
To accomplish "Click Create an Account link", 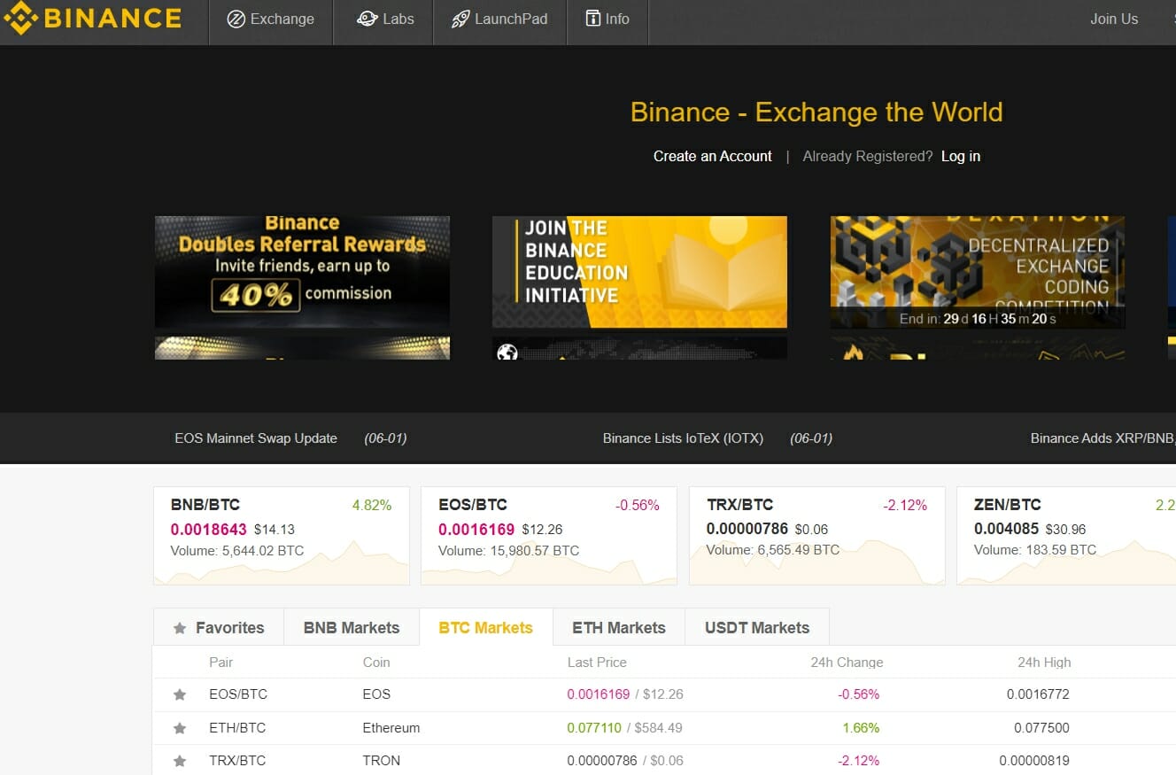I will (x=713, y=156).
